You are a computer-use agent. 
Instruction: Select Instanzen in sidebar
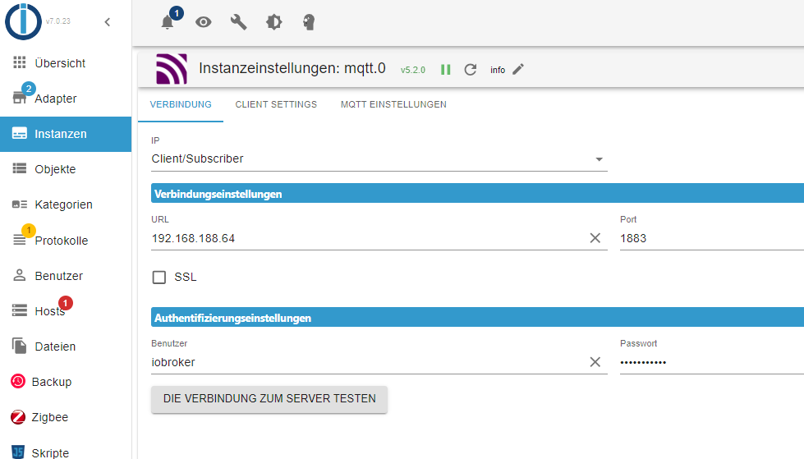pos(66,134)
